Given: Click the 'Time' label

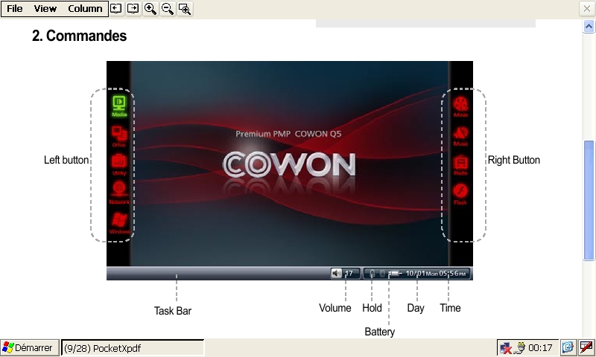Looking at the screenshot, I should tap(450, 308).
